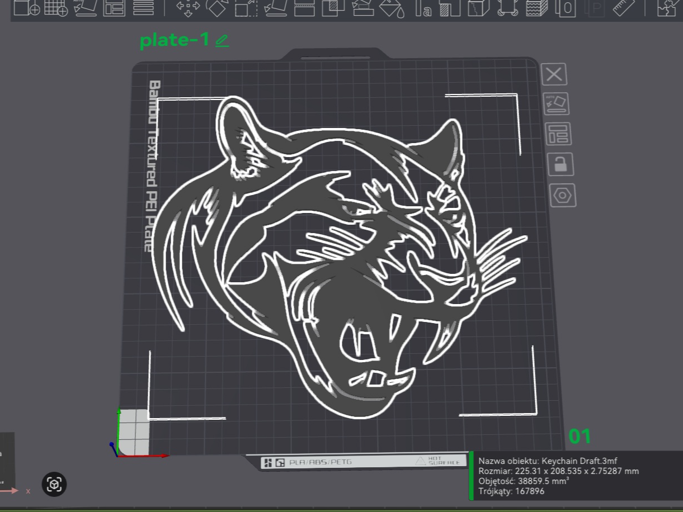Click the Trójkąty: 167896 line
This screenshot has height=512, width=683.
pos(511,491)
